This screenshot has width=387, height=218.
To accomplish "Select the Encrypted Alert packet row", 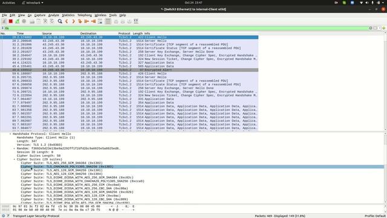I will click(129, 70).
